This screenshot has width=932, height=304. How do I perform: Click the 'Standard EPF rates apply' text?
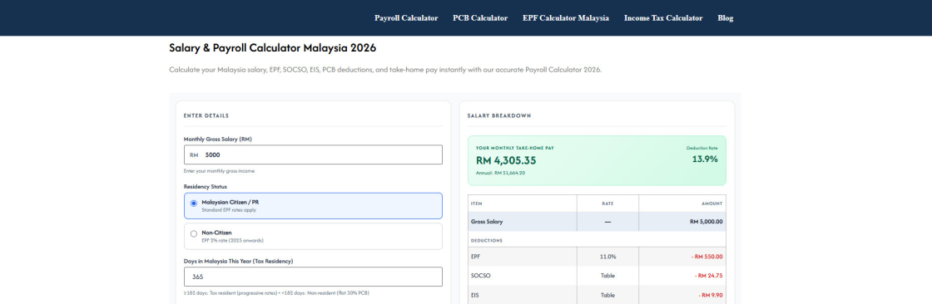tap(229, 210)
